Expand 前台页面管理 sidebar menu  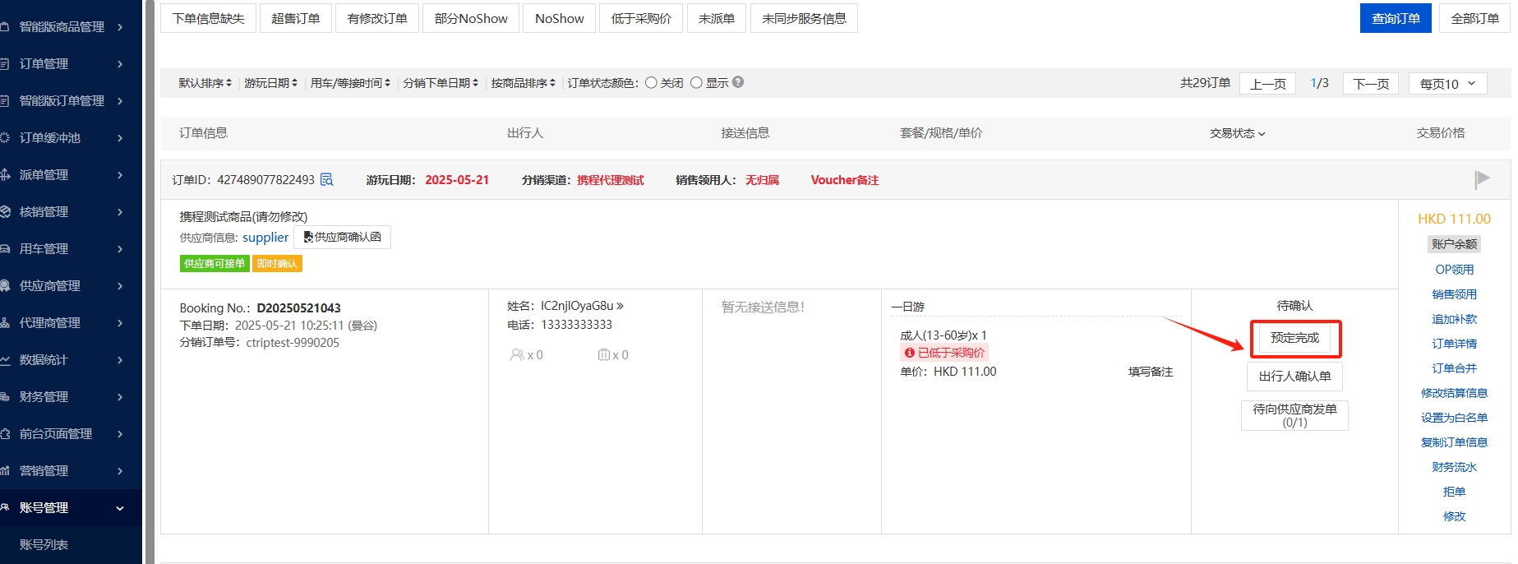[71, 433]
